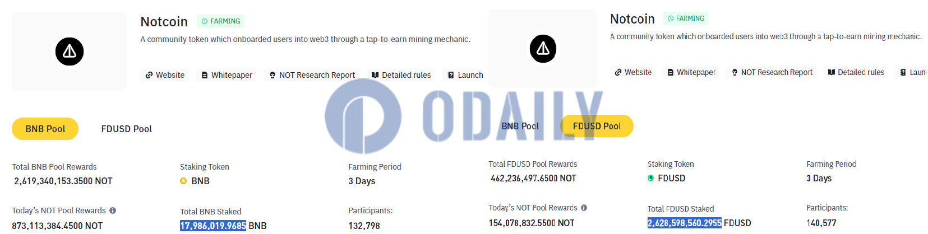Screen dimensions: 928x234
Task: Click participants count 140,577
Action: 821,223
